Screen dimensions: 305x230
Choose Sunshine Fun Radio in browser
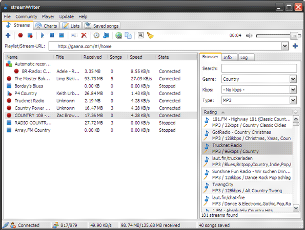(247, 174)
